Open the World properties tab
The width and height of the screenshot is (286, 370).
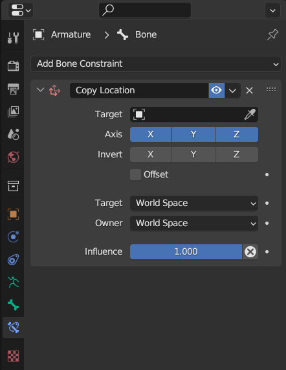click(x=13, y=157)
